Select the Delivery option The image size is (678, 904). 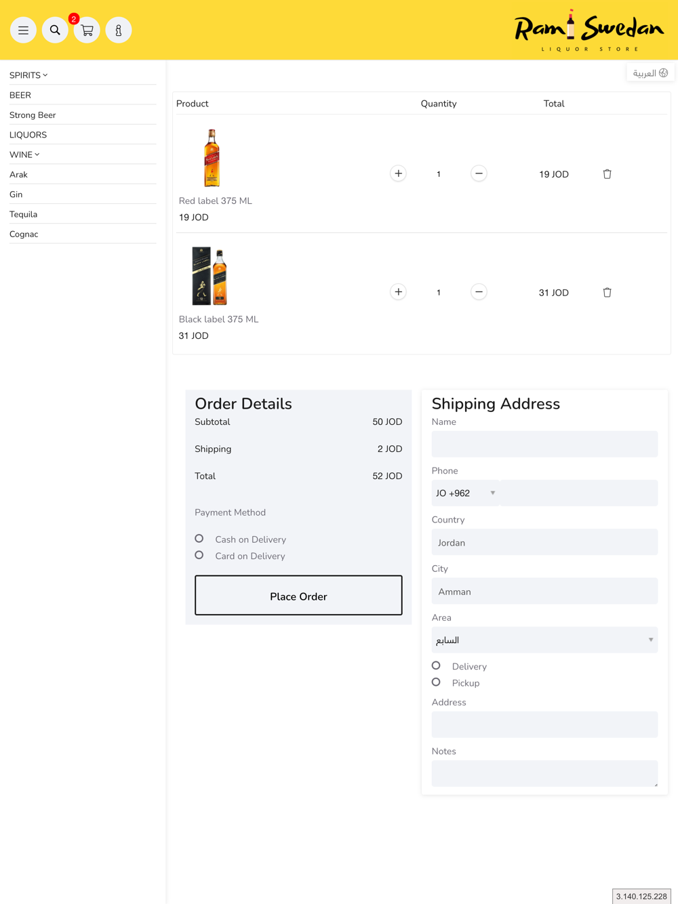(x=436, y=665)
